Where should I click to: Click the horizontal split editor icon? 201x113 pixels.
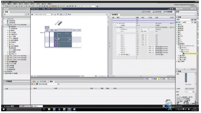point(78,6)
